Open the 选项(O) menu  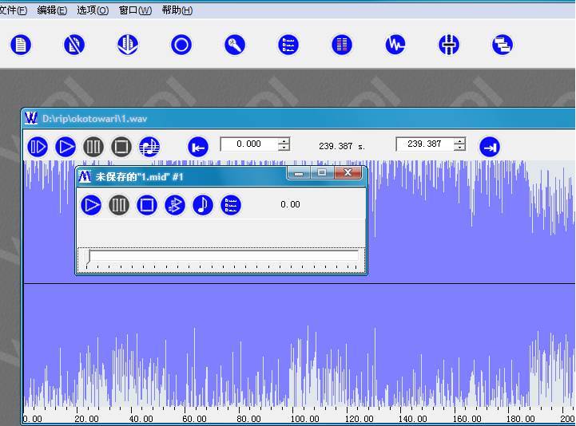click(x=93, y=10)
